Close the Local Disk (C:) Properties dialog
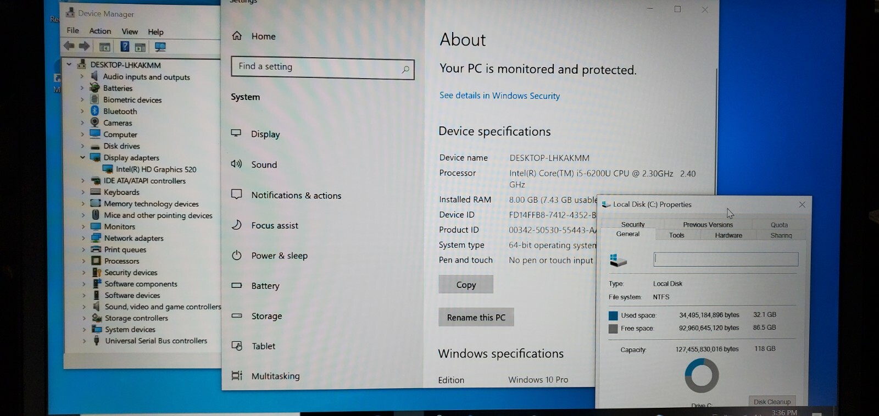 [x=802, y=204]
